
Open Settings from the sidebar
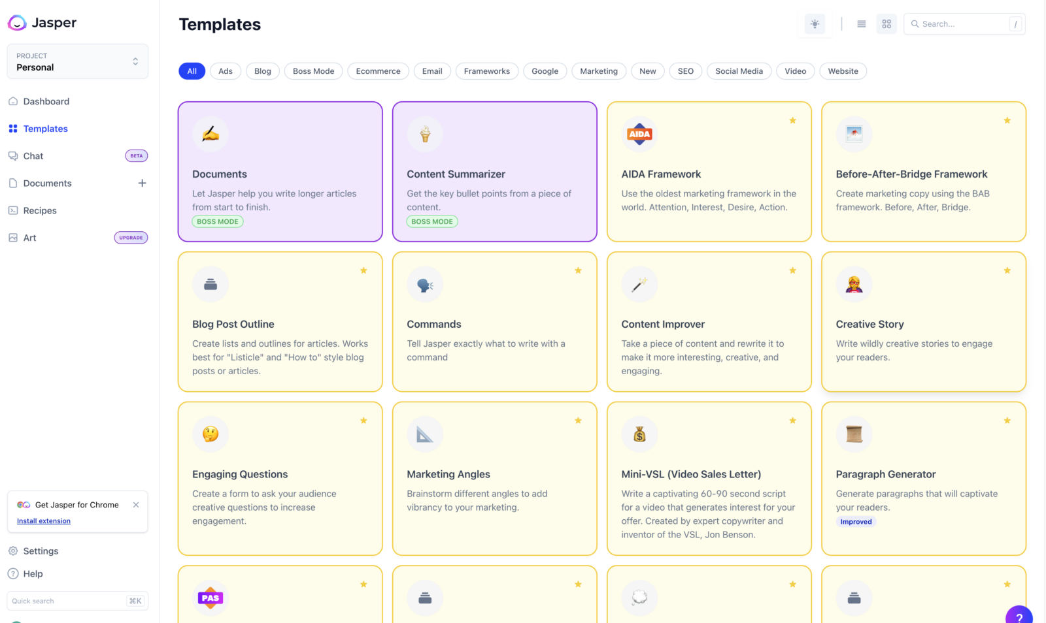point(41,551)
